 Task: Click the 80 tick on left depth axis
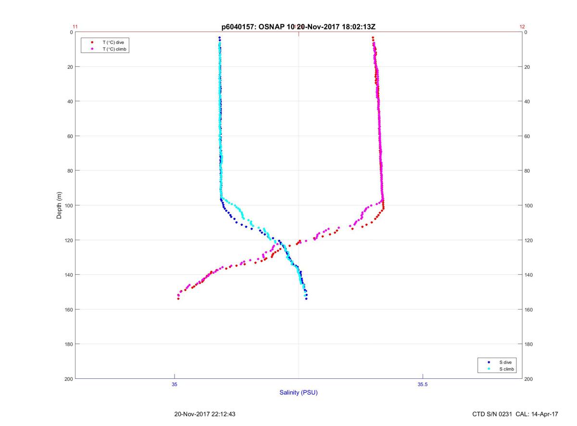pos(70,171)
